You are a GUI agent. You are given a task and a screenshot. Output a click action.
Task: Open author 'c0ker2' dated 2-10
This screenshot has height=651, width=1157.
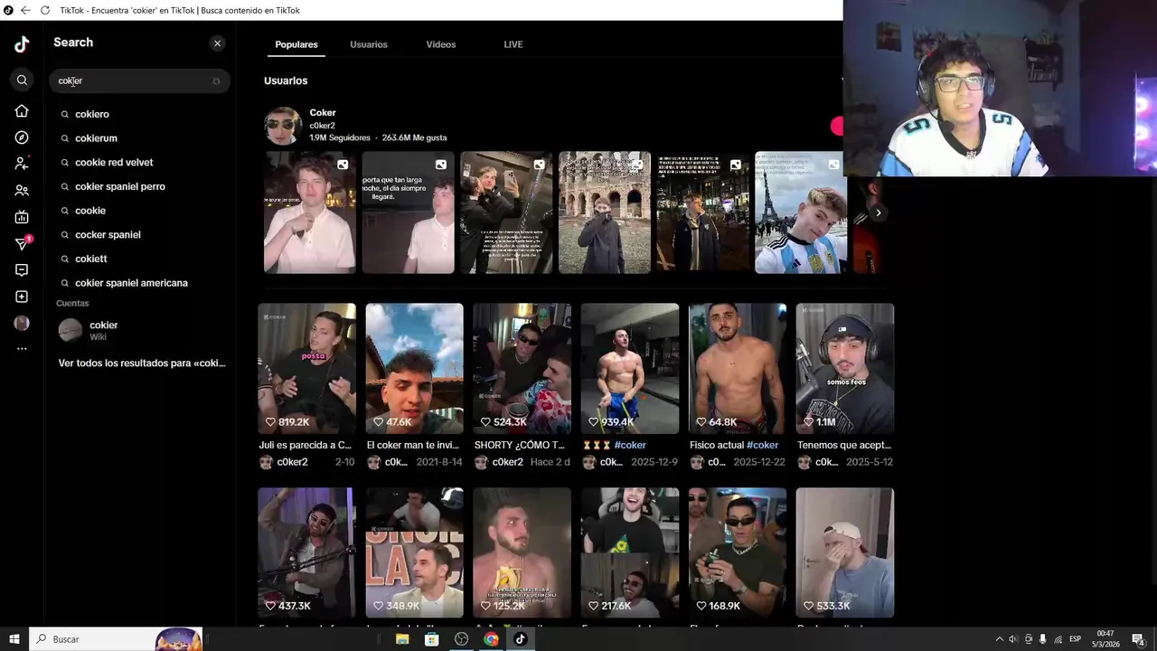coord(292,462)
